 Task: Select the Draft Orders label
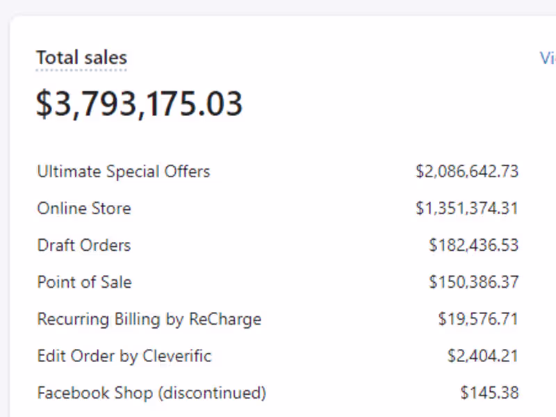pos(83,245)
